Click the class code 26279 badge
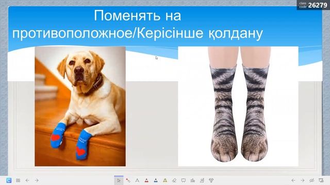Screen dimensions: 330x185 pos(313,5)
